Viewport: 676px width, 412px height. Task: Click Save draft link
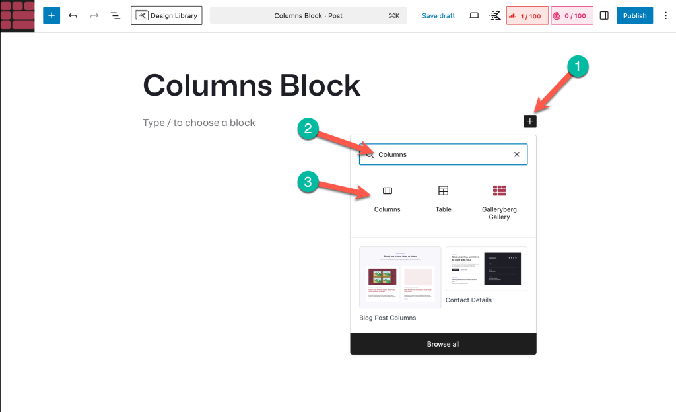(438, 15)
